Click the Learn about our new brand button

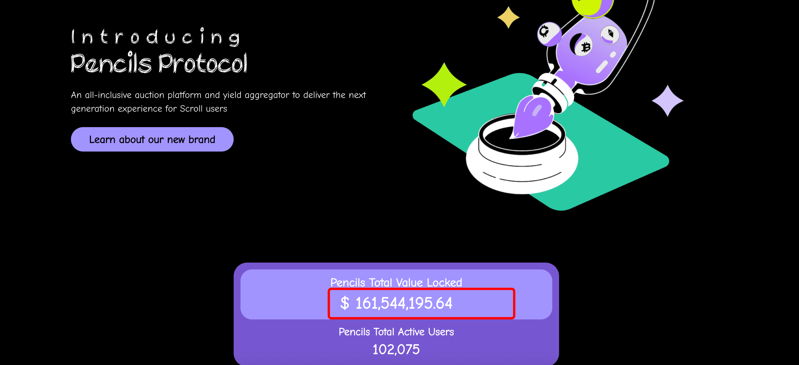(152, 139)
